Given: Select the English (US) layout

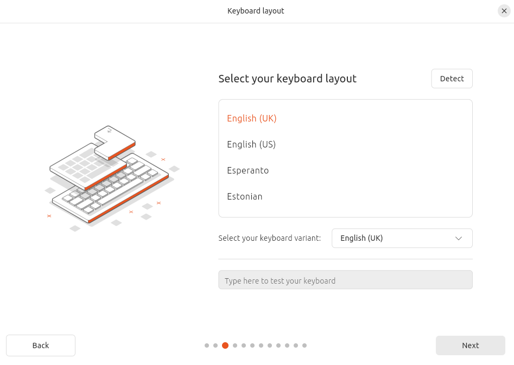Looking at the screenshot, I should click(x=251, y=144).
